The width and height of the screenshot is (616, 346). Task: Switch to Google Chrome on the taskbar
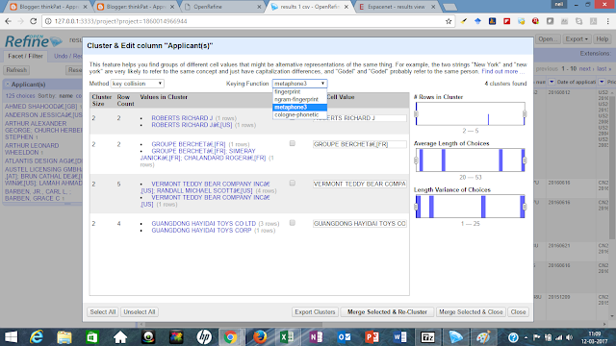[231, 337]
